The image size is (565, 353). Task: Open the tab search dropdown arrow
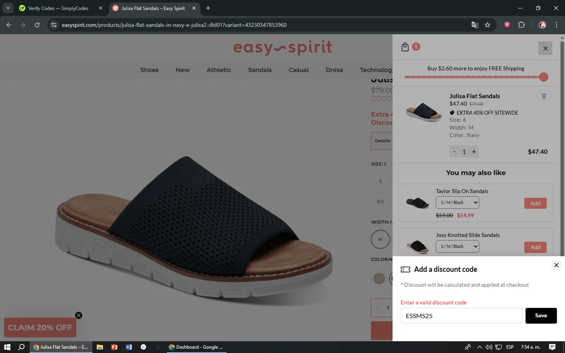tap(8, 8)
